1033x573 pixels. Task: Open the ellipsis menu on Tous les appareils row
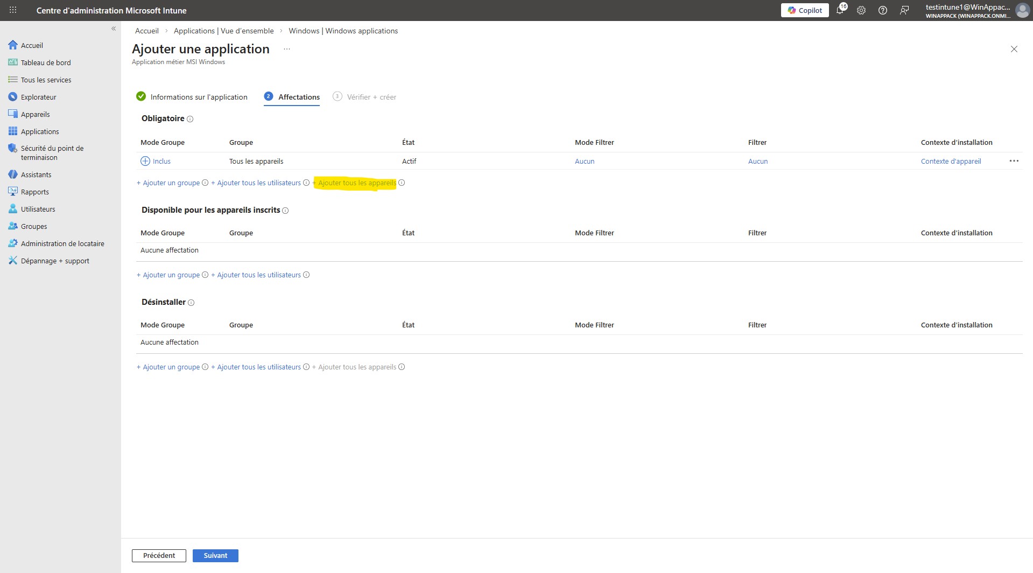1014,160
